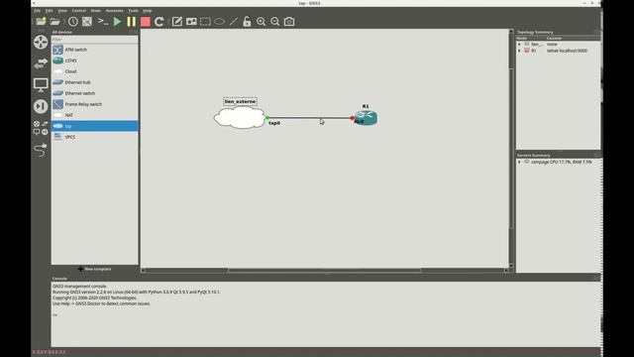Open the File menu

(38, 11)
